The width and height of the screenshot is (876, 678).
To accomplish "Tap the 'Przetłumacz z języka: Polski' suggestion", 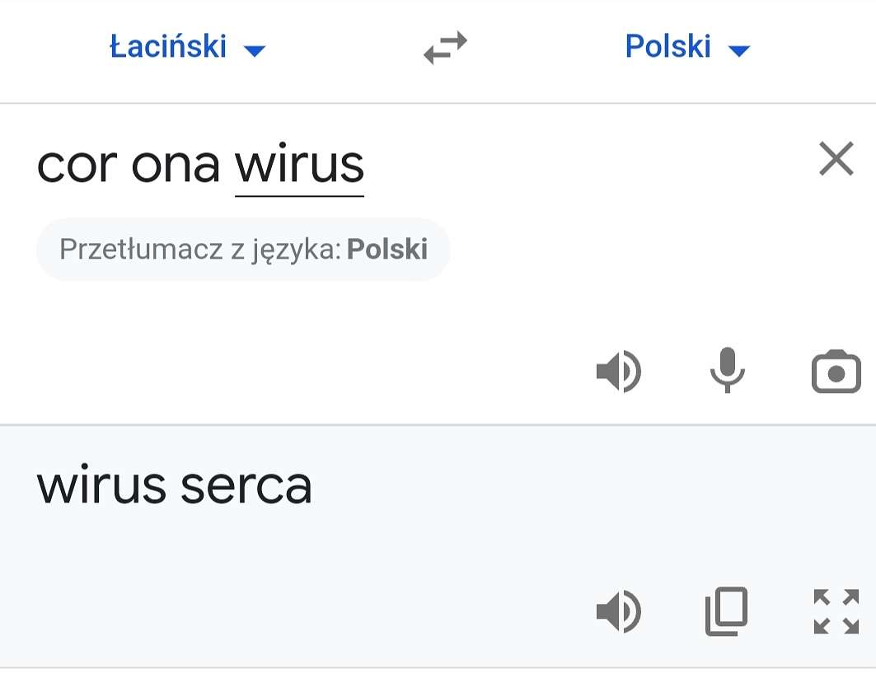I will pos(243,249).
